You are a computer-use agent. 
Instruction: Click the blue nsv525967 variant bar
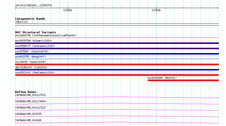pyautogui.click(x=117, y=54)
